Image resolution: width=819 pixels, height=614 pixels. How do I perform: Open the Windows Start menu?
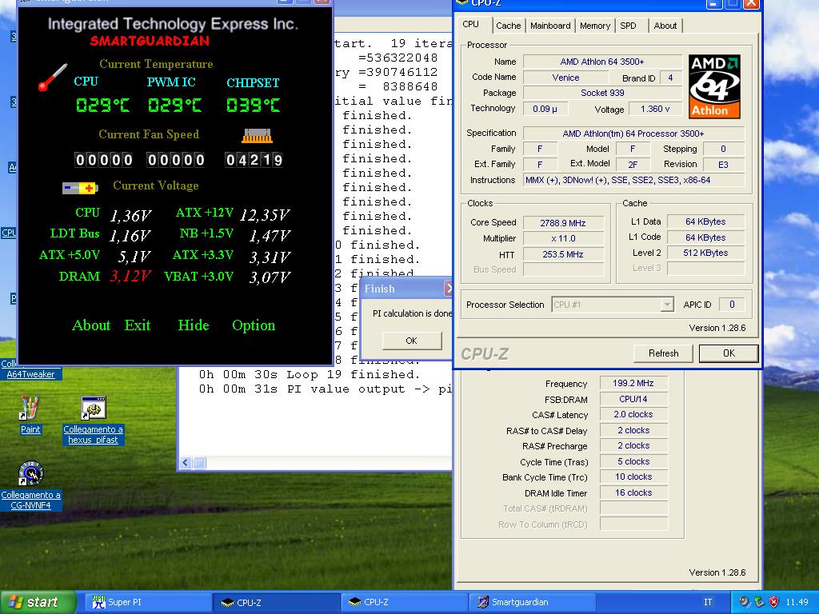tap(37, 602)
